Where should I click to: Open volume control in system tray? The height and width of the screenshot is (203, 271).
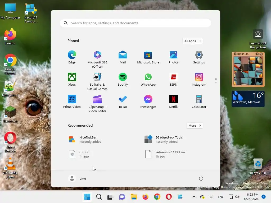pyautogui.click(x=237, y=197)
